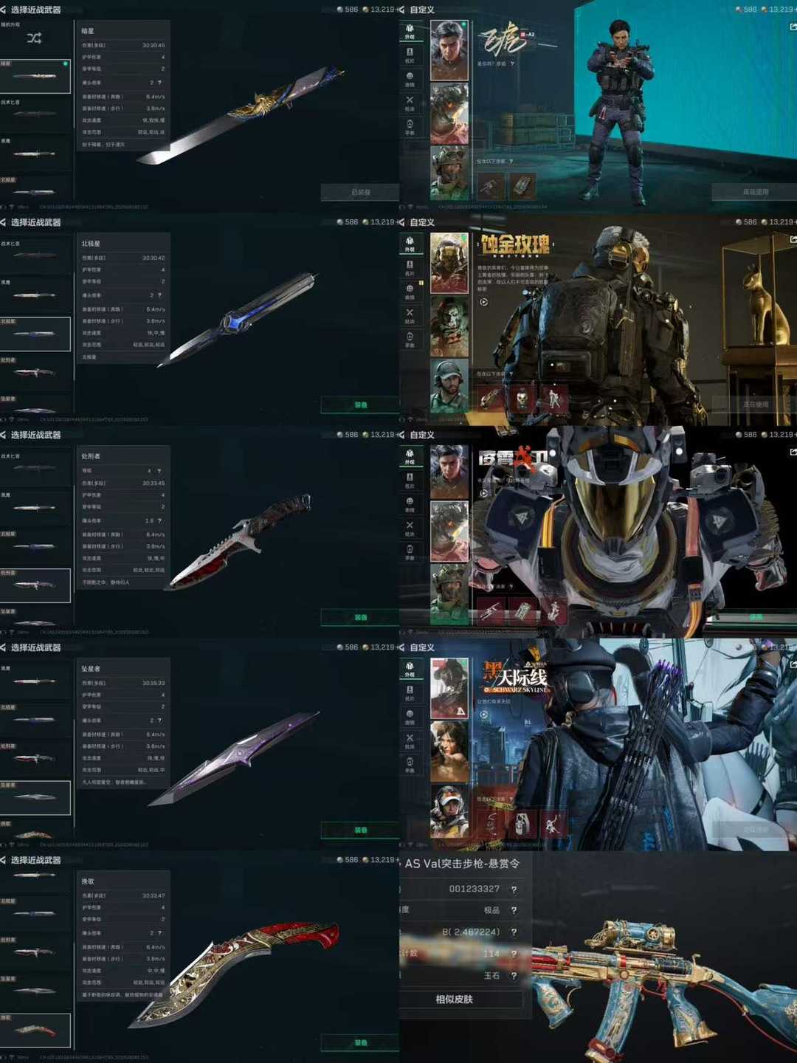
Task: Select the second operator portrait in 飞虎 panel
Action: 449,114
